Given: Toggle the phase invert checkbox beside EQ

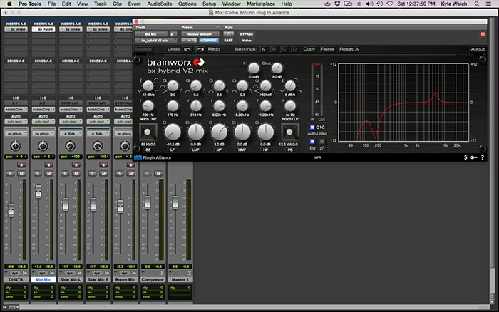Looking at the screenshot, I should point(321,141).
